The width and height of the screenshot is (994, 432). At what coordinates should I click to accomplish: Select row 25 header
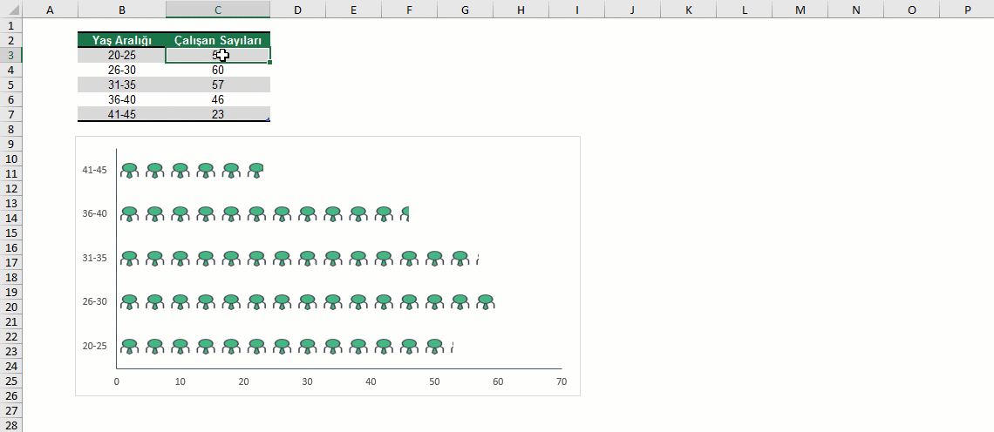[x=10, y=381]
